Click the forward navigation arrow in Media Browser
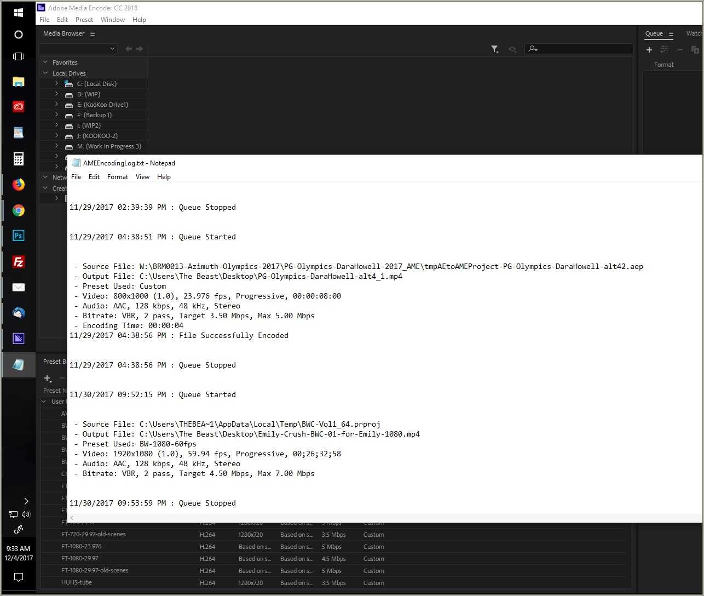 click(x=140, y=48)
